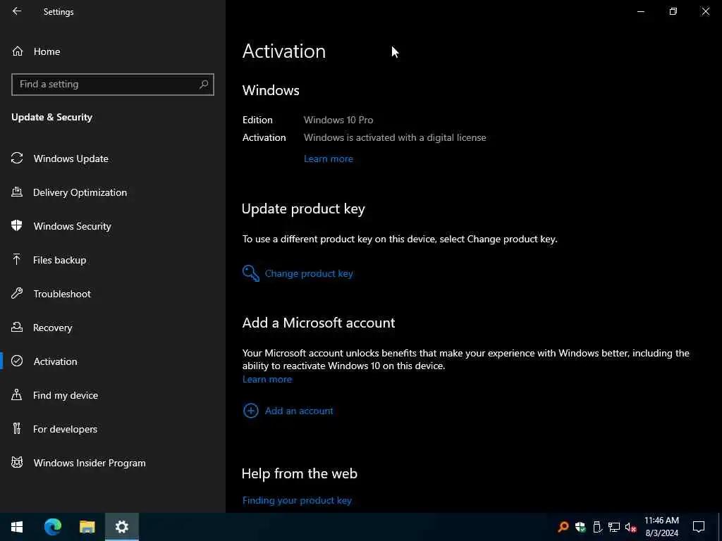Click the Find my device icon
This screenshot has height=541, width=722.
coord(17,395)
